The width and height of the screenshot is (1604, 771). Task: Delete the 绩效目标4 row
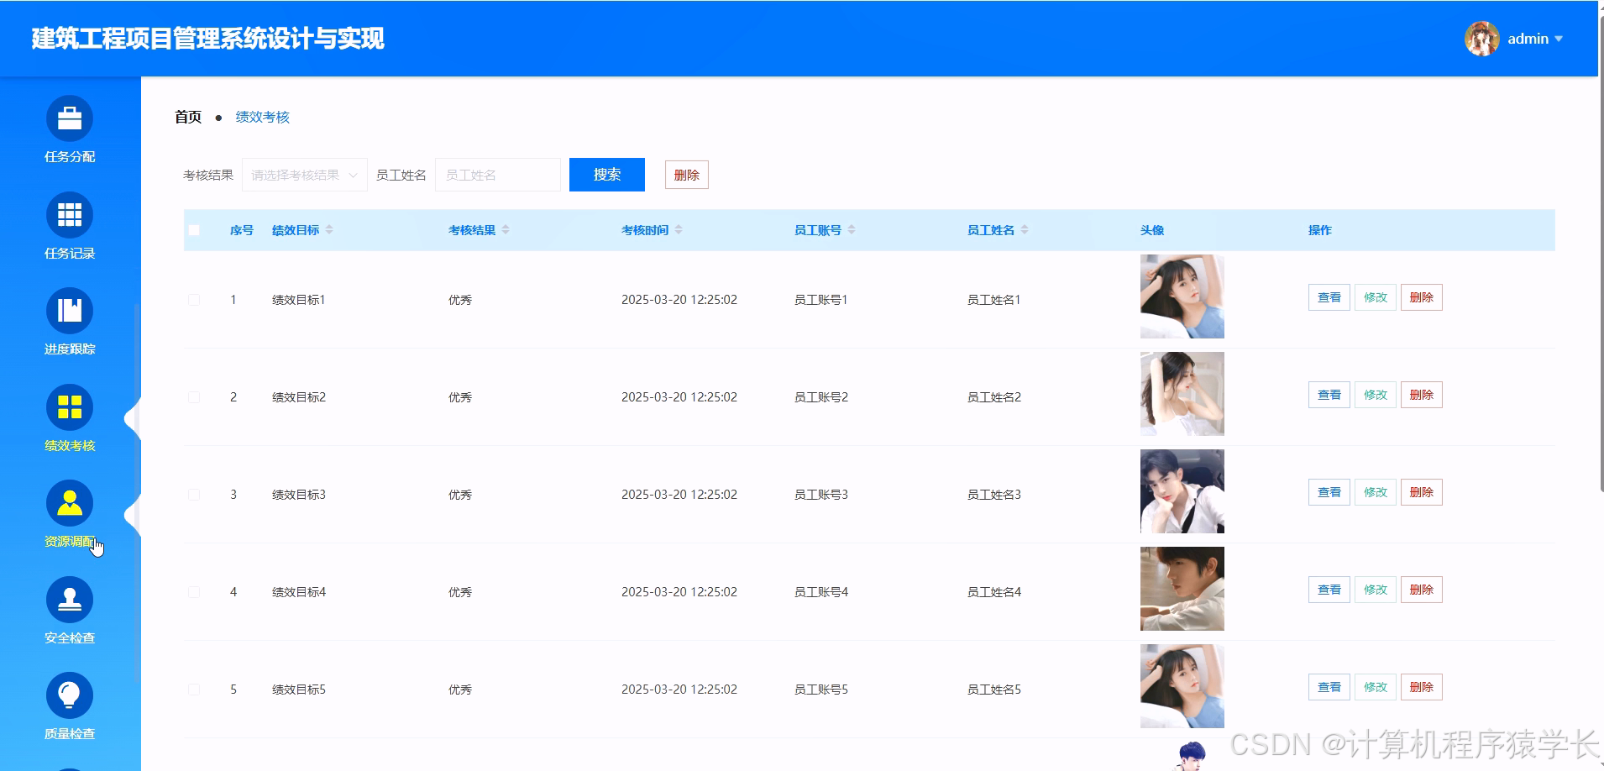tap(1422, 590)
